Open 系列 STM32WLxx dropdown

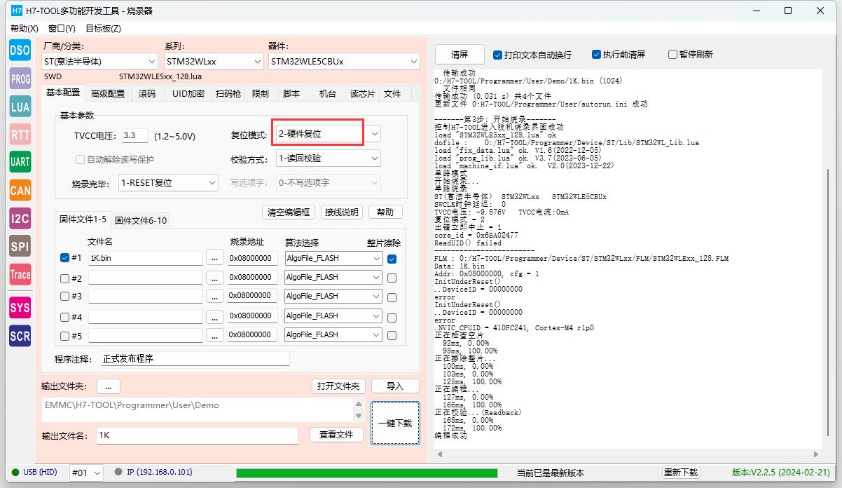[213, 62]
